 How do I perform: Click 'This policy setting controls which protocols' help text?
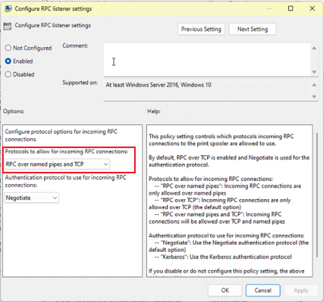click(x=221, y=140)
